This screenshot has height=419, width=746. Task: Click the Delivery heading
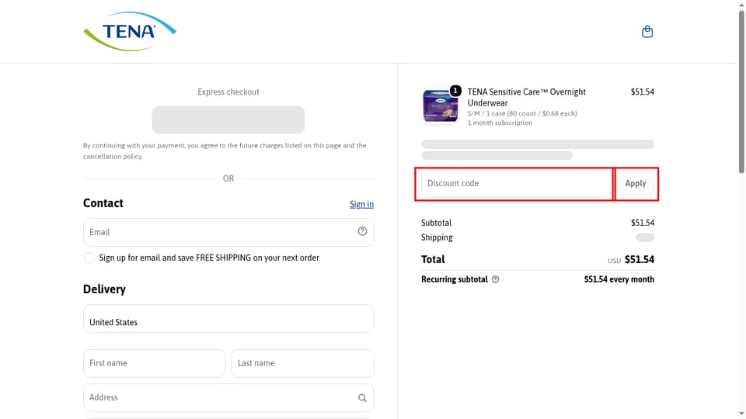pos(104,289)
